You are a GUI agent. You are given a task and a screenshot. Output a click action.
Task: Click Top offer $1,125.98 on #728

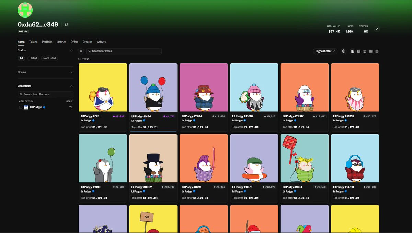(94, 127)
